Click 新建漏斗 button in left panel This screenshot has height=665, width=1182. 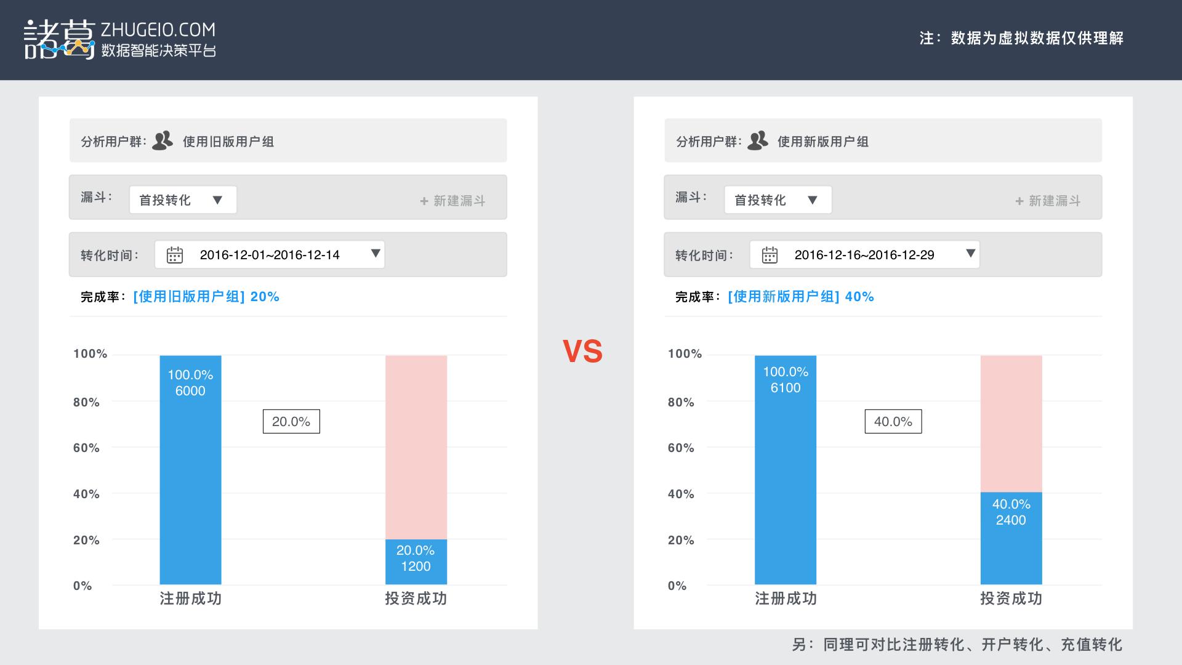pyautogui.click(x=462, y=199)
